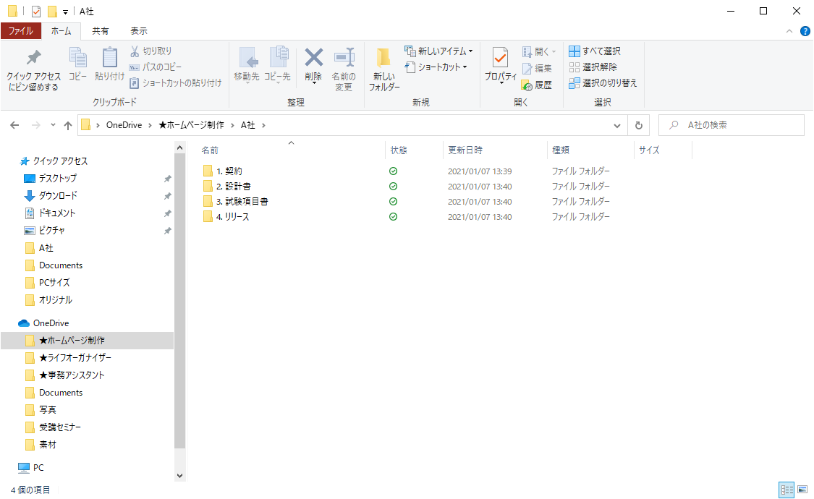This screenshot has height=499, width=814.
Task: Open the 表示 ribbon tab
Action: click(138, 31)
